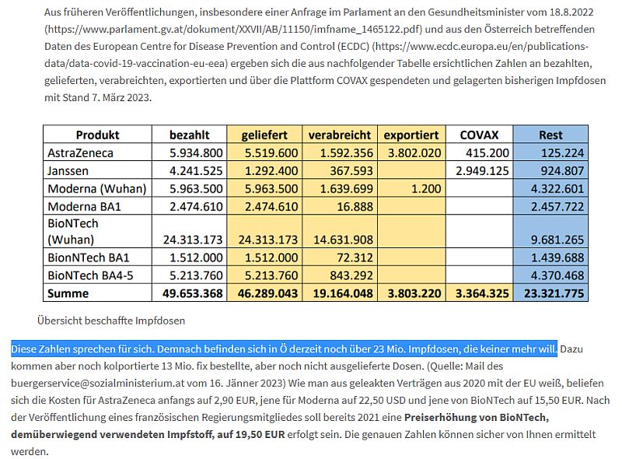Click total administered value 19.164.048
Viewport: 622px width, 459px height.
coord(343,293)
